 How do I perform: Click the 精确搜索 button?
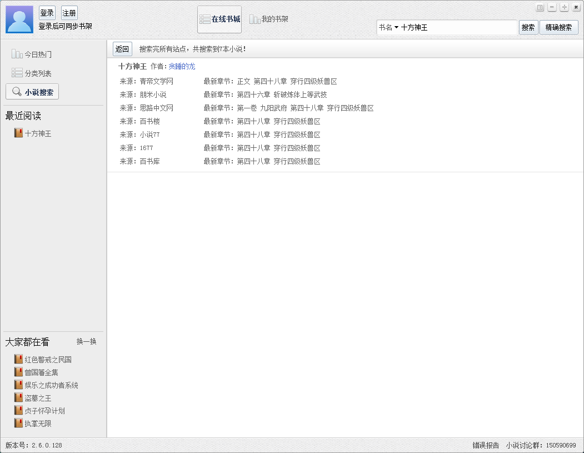tap(558, 27)
